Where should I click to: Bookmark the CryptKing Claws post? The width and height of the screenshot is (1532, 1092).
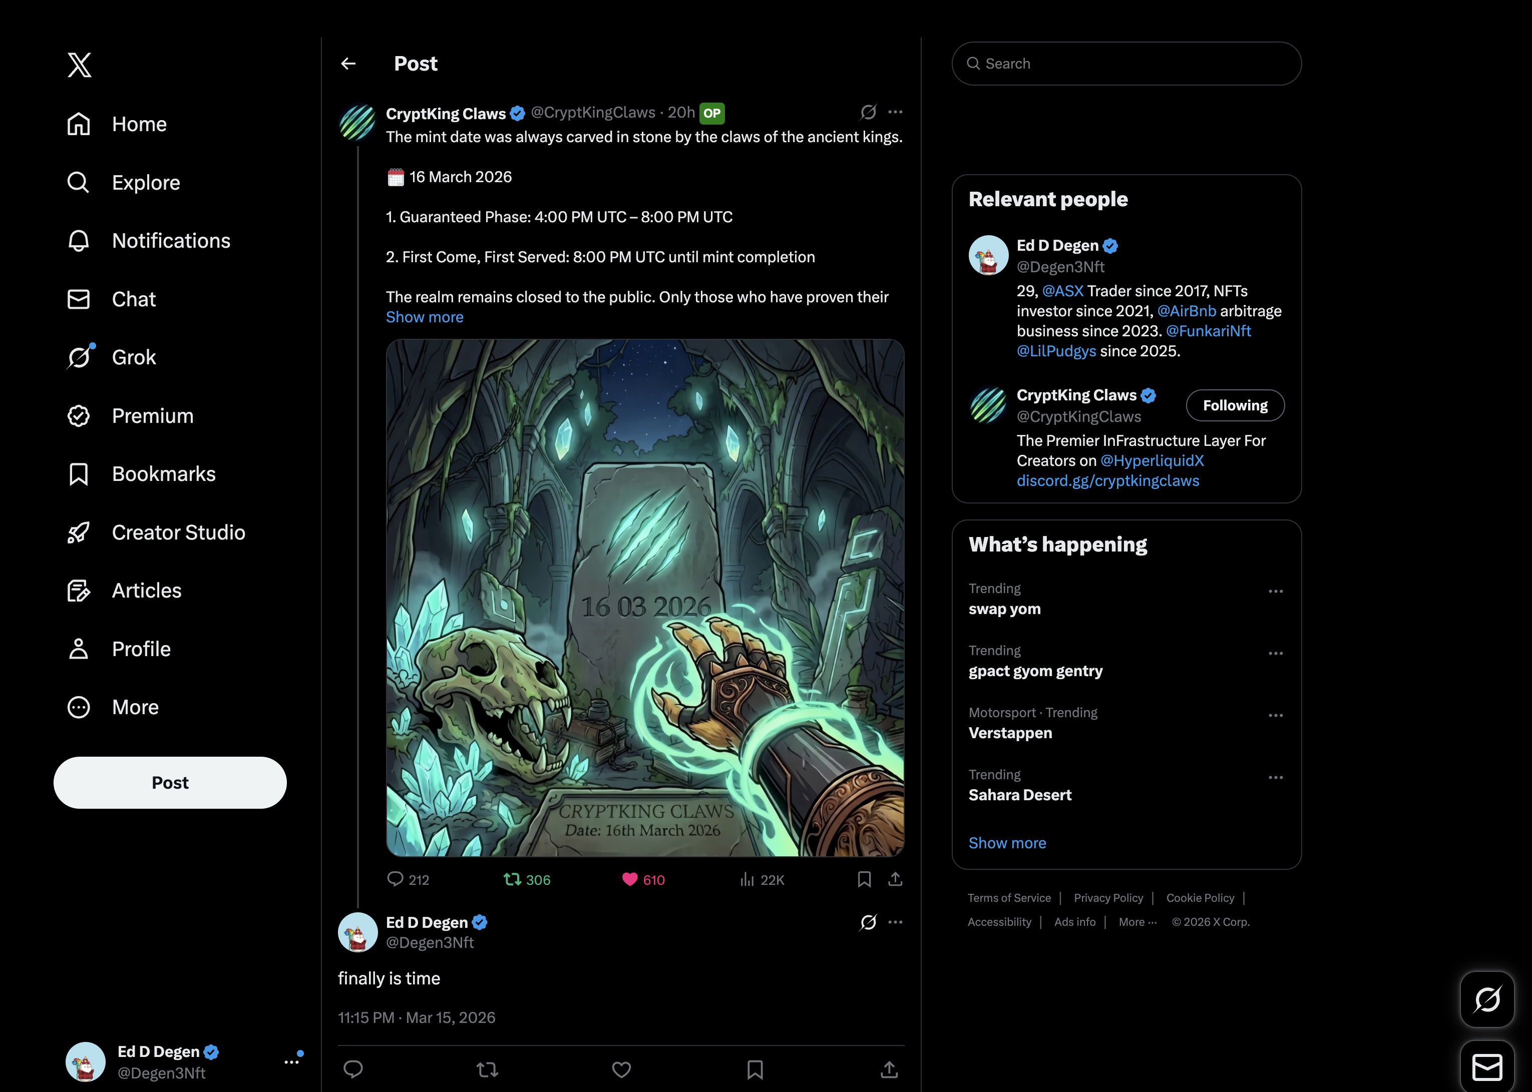864,879
